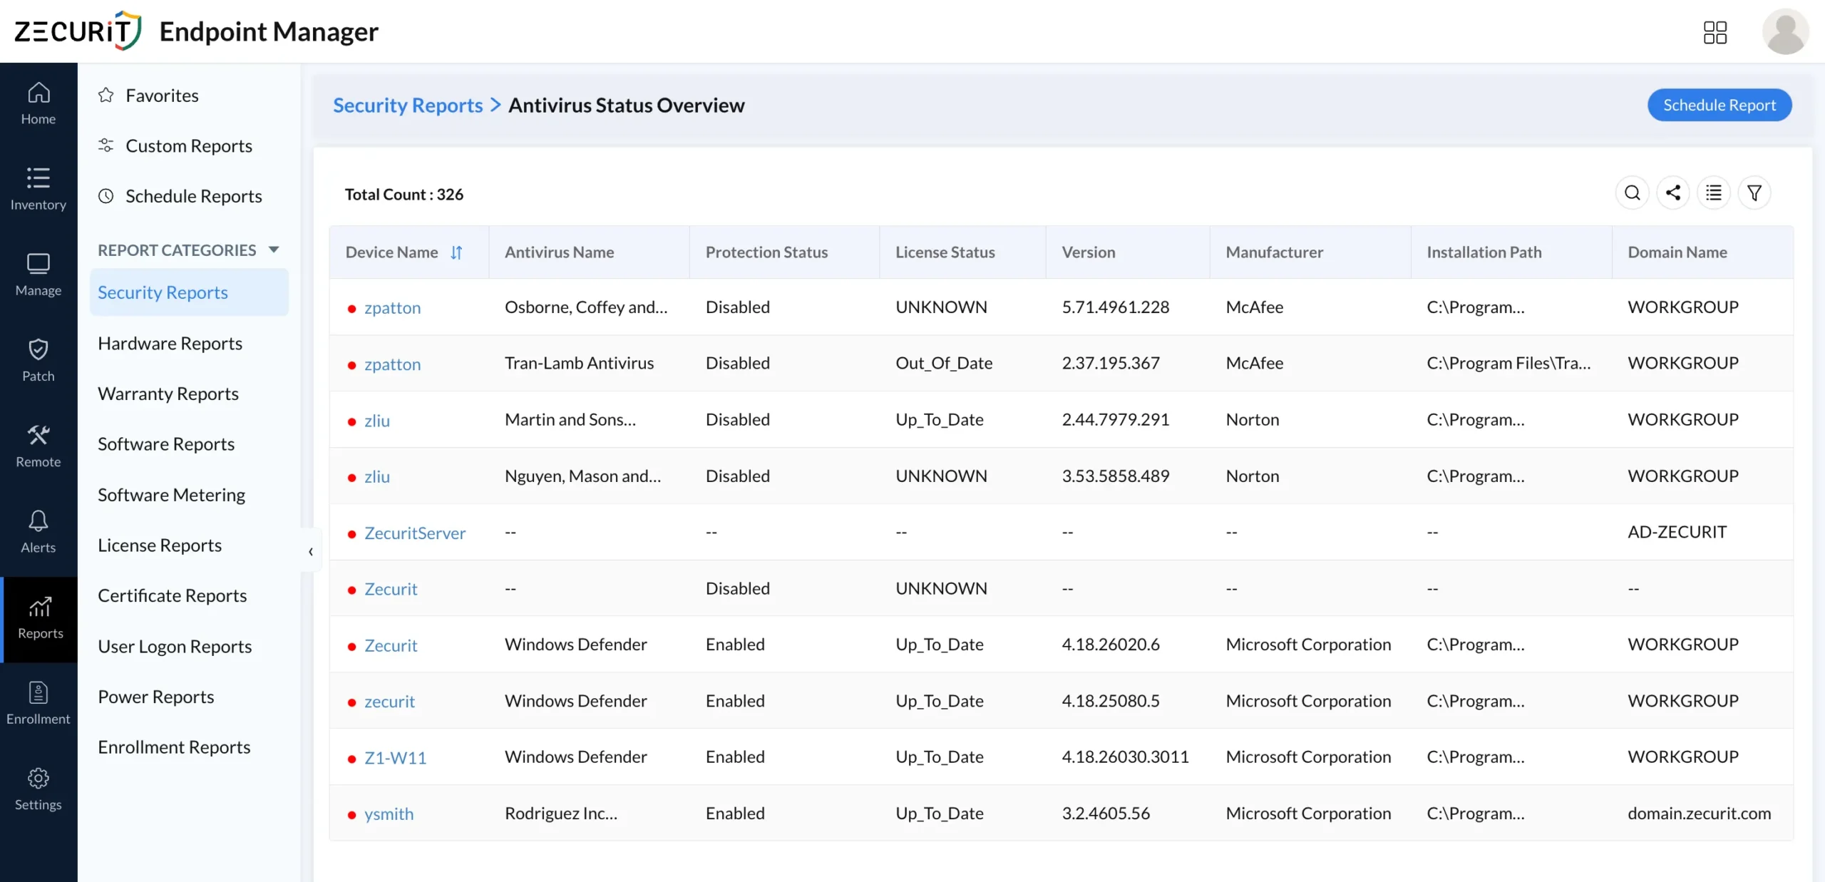Click the domain.zecurit.com domain cell
Screen dimensions: 1825x882
click(x=1699, y=813)
